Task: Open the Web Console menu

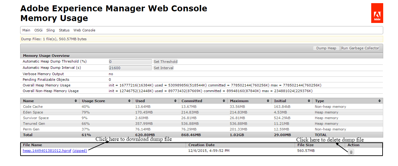Action: tap(84, 30)
